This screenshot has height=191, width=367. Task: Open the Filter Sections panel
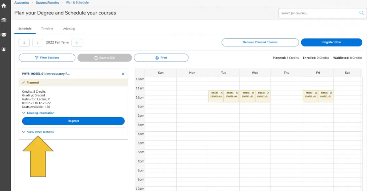pos(47,58)
